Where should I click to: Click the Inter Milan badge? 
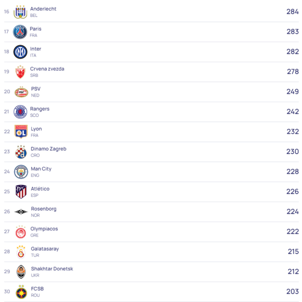point(20,52)
